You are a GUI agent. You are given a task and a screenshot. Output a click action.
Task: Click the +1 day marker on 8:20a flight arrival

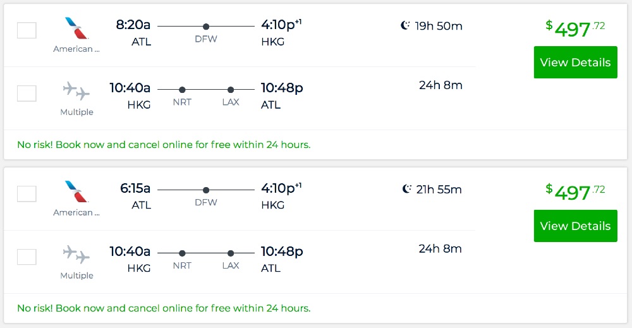[x=298, y=22]
